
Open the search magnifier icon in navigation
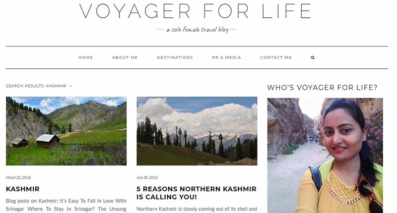[313, 57]
